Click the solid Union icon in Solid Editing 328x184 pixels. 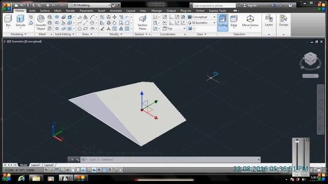(57, 17)
